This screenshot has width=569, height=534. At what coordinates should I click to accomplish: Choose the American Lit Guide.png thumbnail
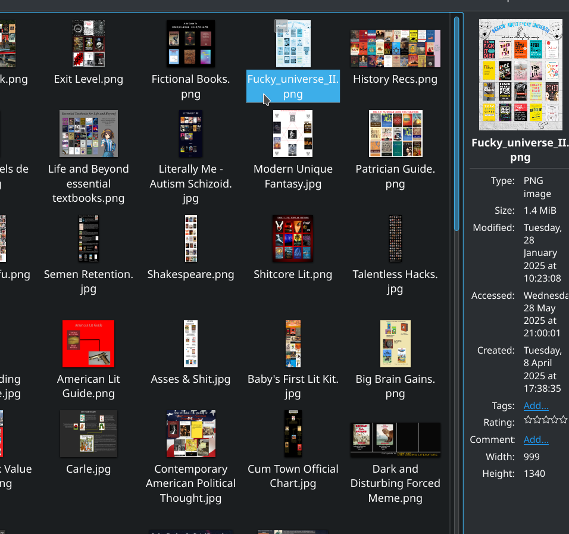click(x=89, y=343)
